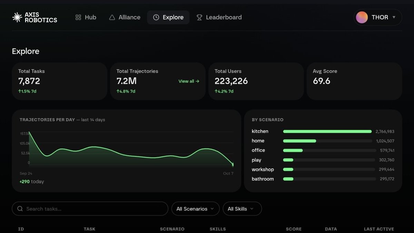The height and width of the screenshot is (233, 414).
Task: Click the Total Users value 223,226
Action: tap(231, 81)
